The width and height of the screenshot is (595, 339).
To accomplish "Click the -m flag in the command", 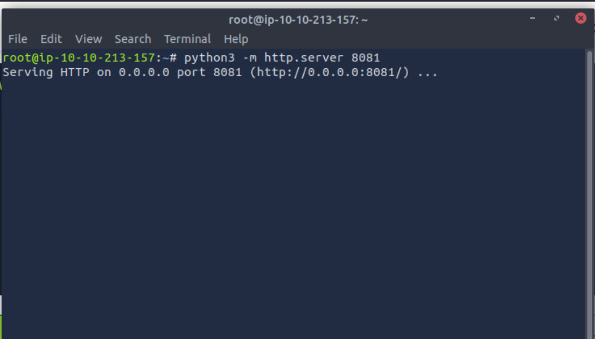I will (x=249, y=57).
